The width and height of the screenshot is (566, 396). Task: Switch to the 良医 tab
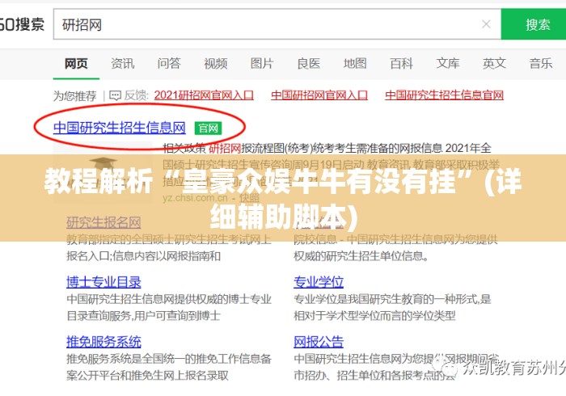click(x=309, y=64)
